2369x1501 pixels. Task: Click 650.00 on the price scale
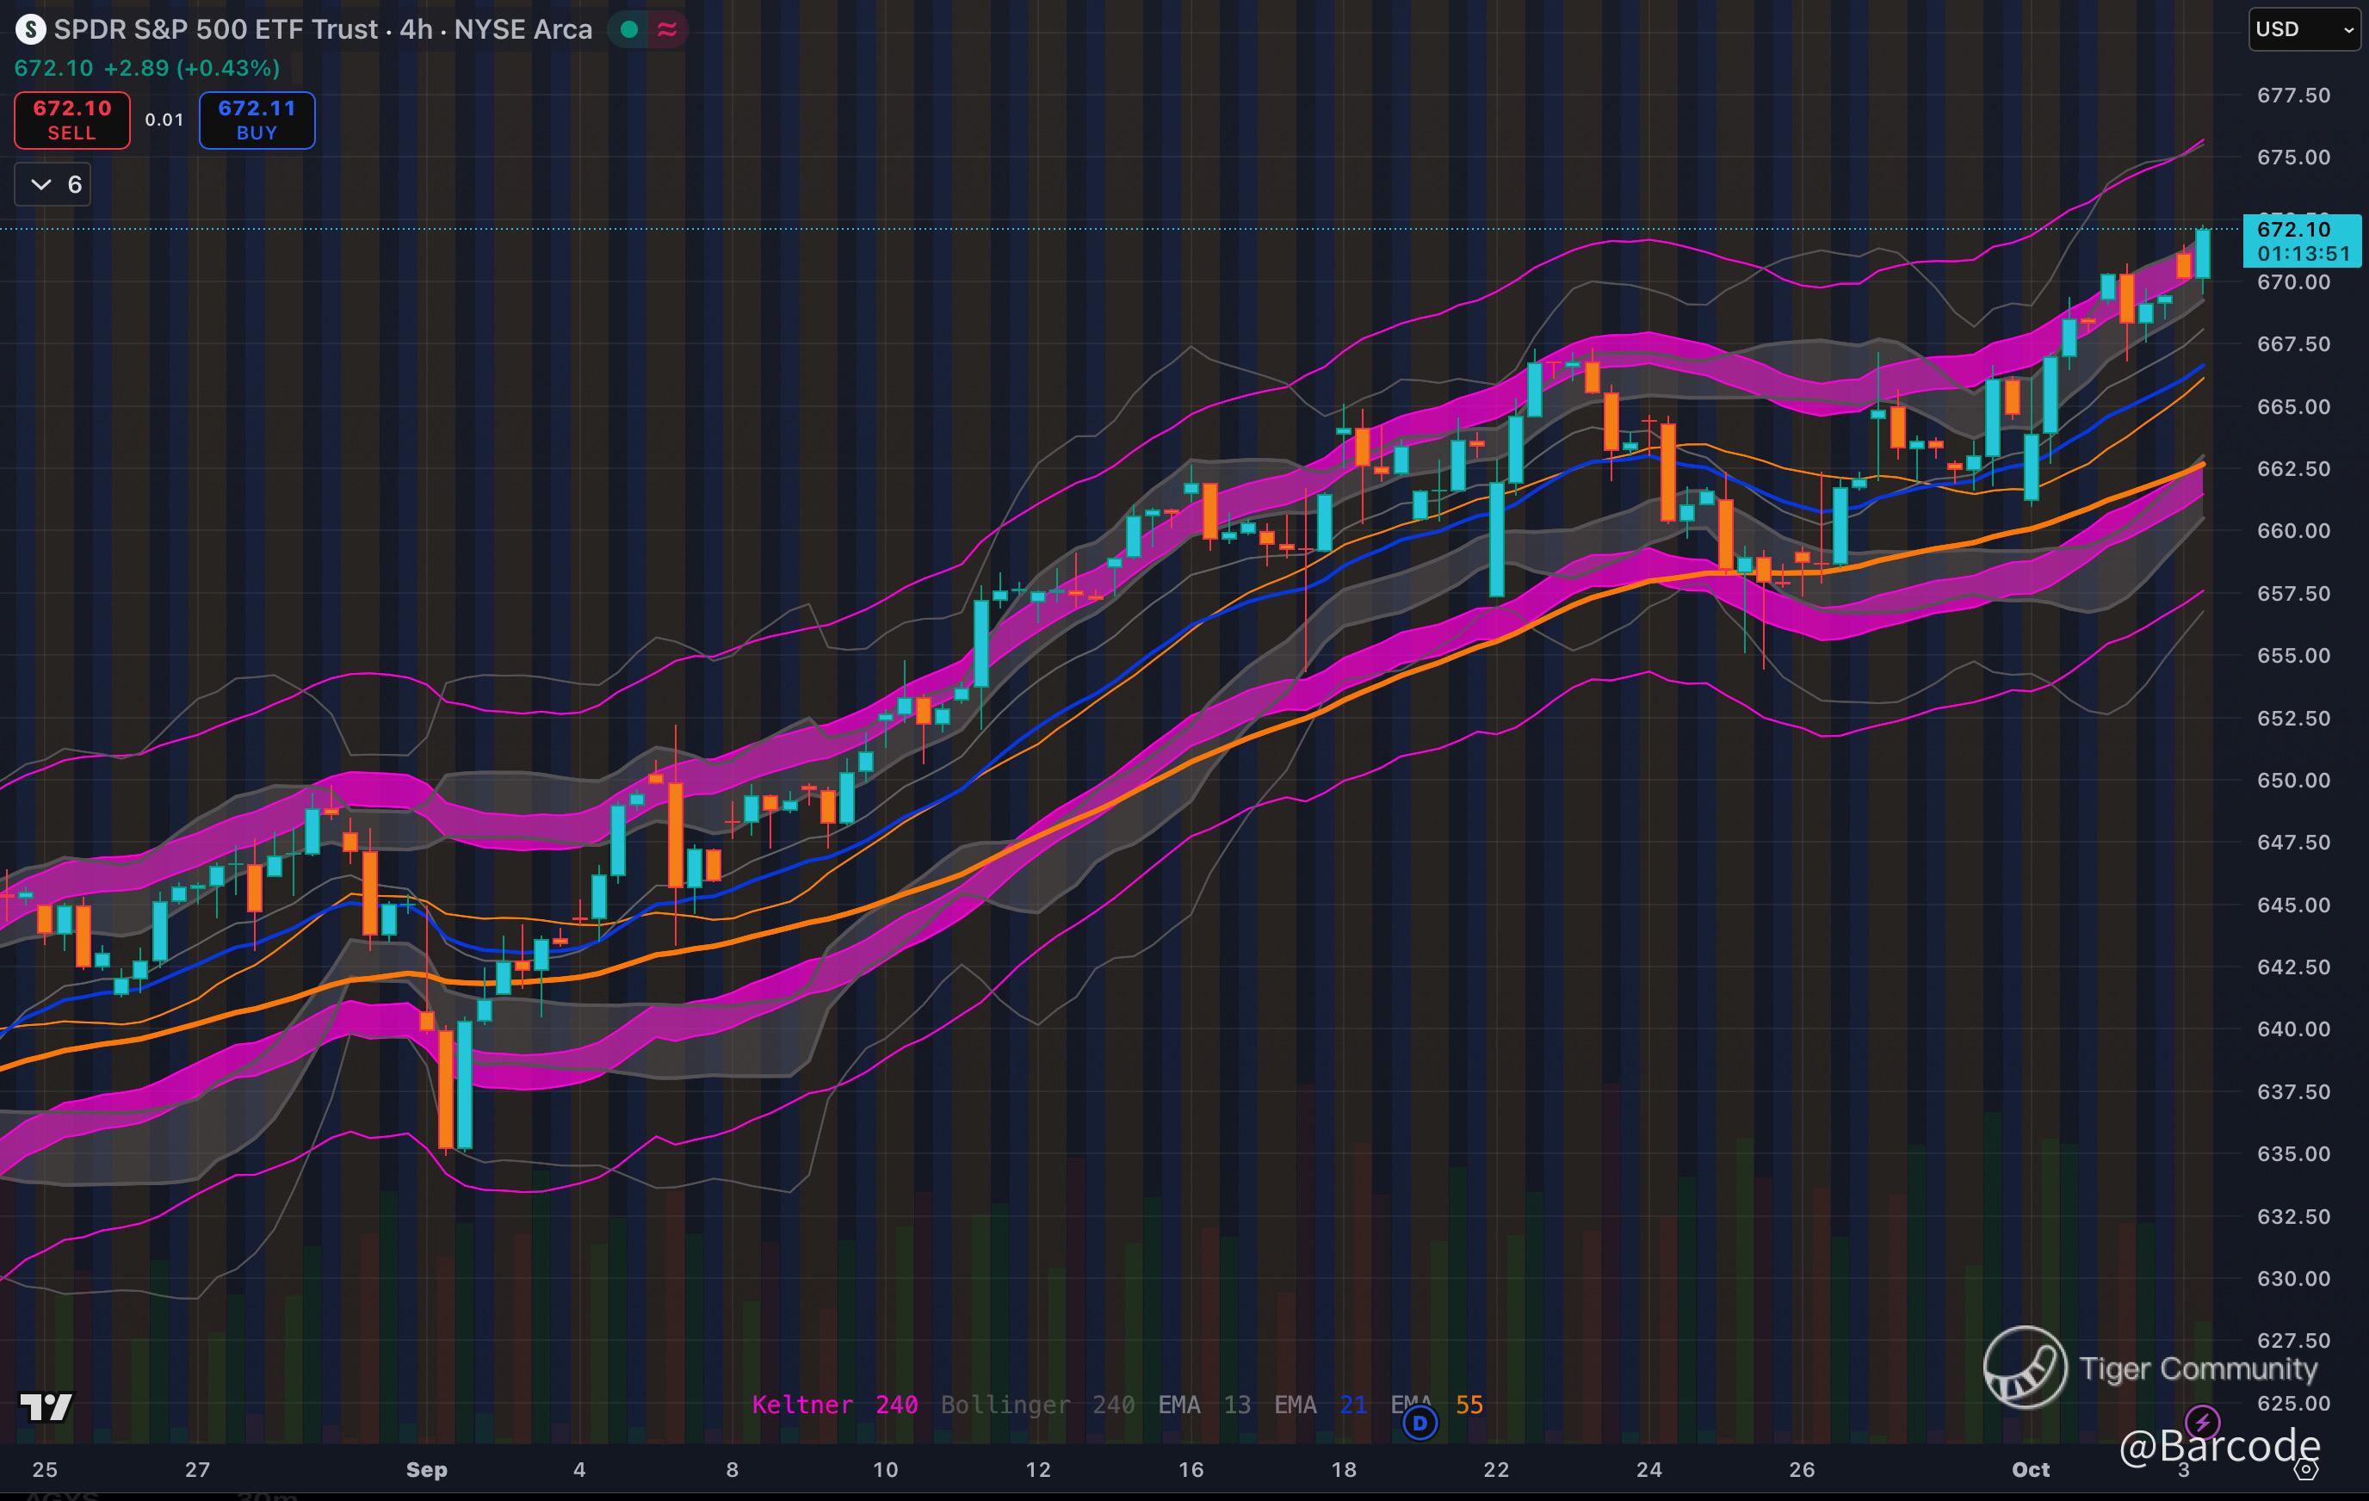2292,780
